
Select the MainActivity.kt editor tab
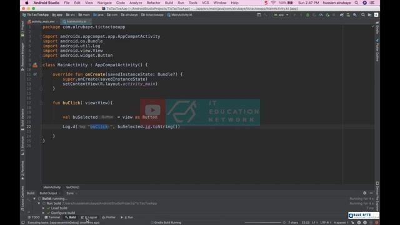[76, 22]
